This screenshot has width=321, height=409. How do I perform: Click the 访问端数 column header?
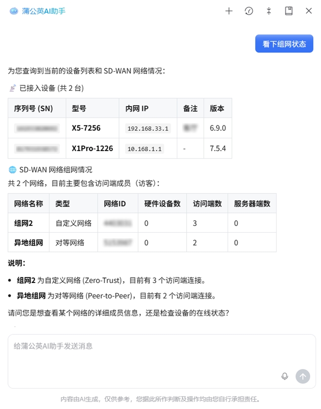(207, 204)
